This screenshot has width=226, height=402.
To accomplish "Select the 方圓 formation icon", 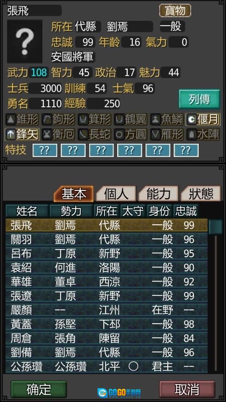I will click(130, 134).
